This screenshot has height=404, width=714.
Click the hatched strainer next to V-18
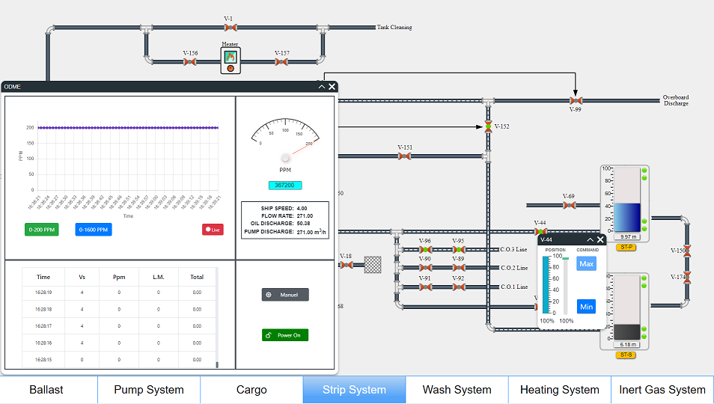click(x=373, y=265)
